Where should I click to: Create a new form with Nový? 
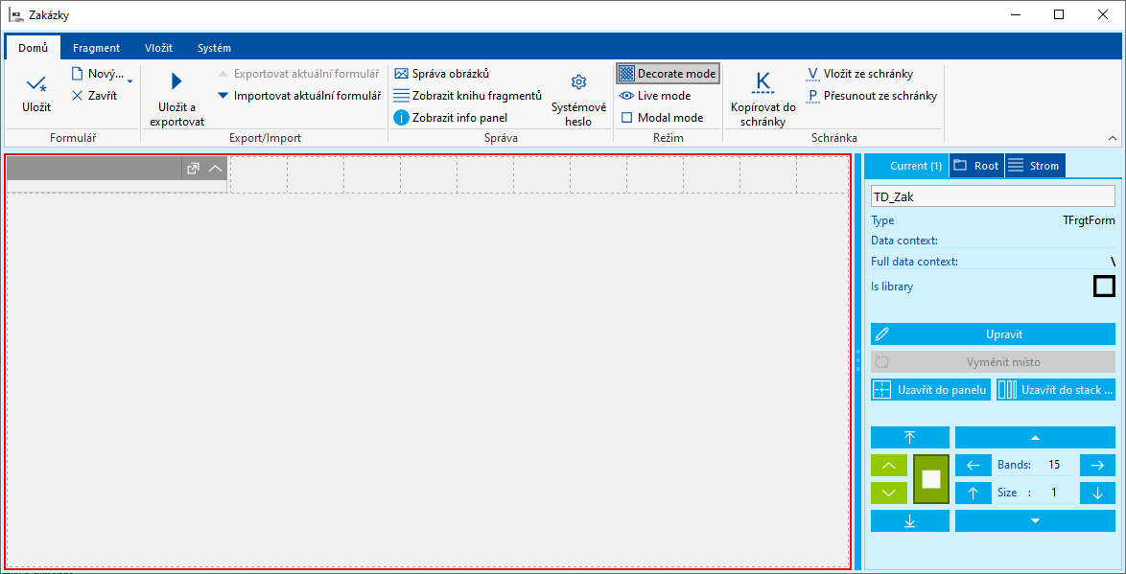point(97,74)
